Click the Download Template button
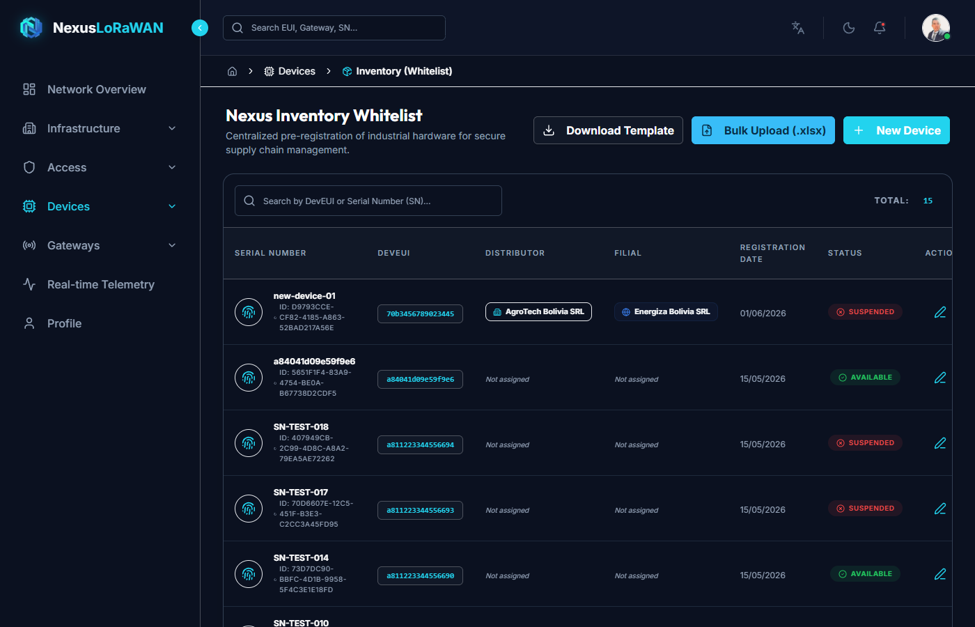 (x=608, y=130)
